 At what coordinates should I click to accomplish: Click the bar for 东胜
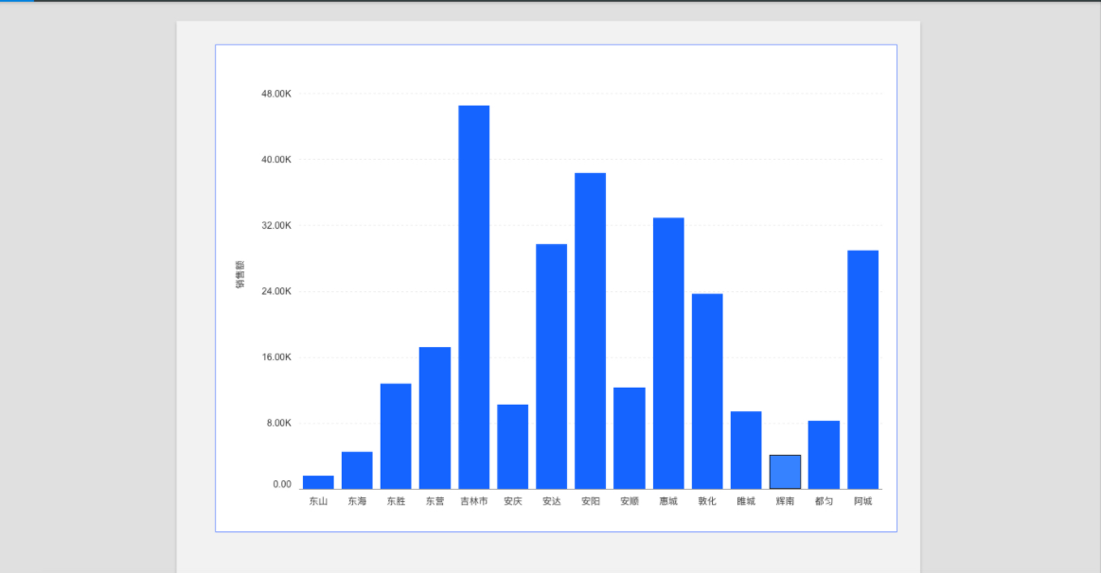tap(396, 436)
